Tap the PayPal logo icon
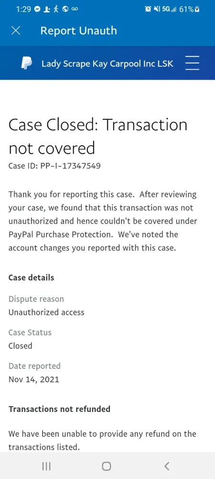The image size is (215, 479). (x=26, y=63)
